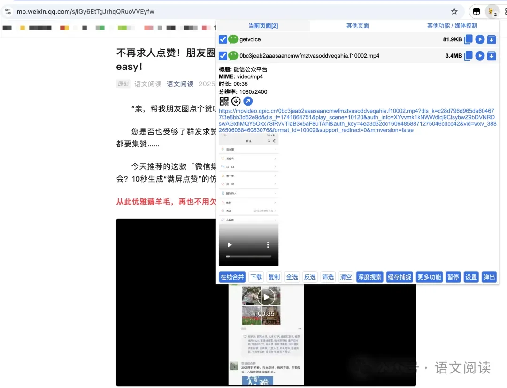Viewport: 507px width, 388px height.
Task: Toggle 暂停 to pause resource capturing
Action: pyautogui.click(x=453, y=277)
